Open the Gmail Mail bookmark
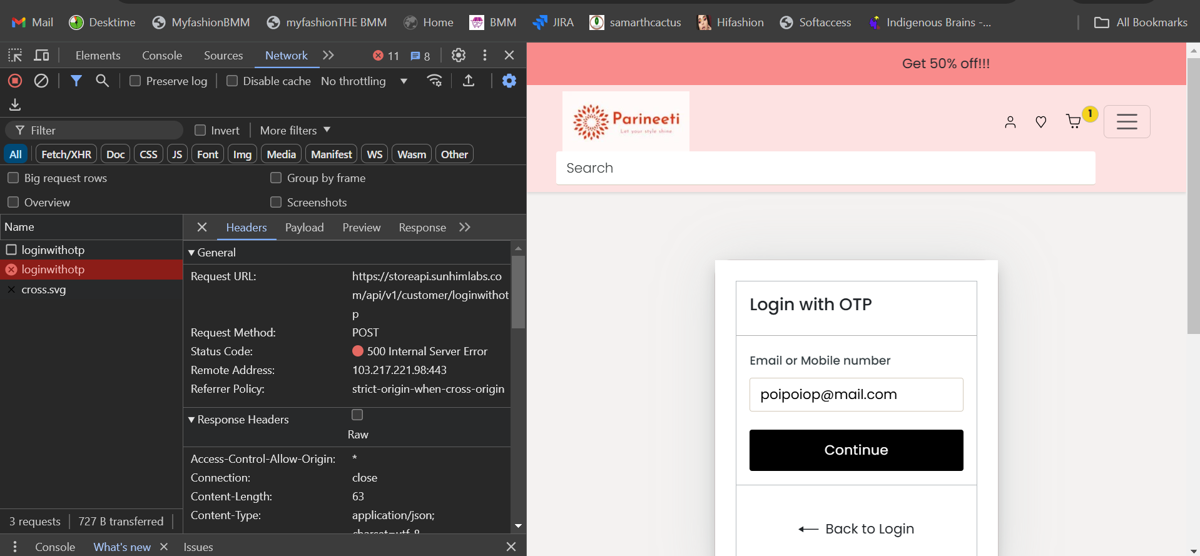The height and width of the screenshot is (556, 1200). click(33, 23)
